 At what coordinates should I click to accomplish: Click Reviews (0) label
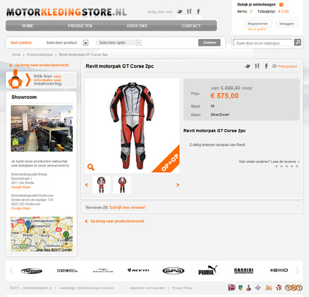[x=97, y=207]
